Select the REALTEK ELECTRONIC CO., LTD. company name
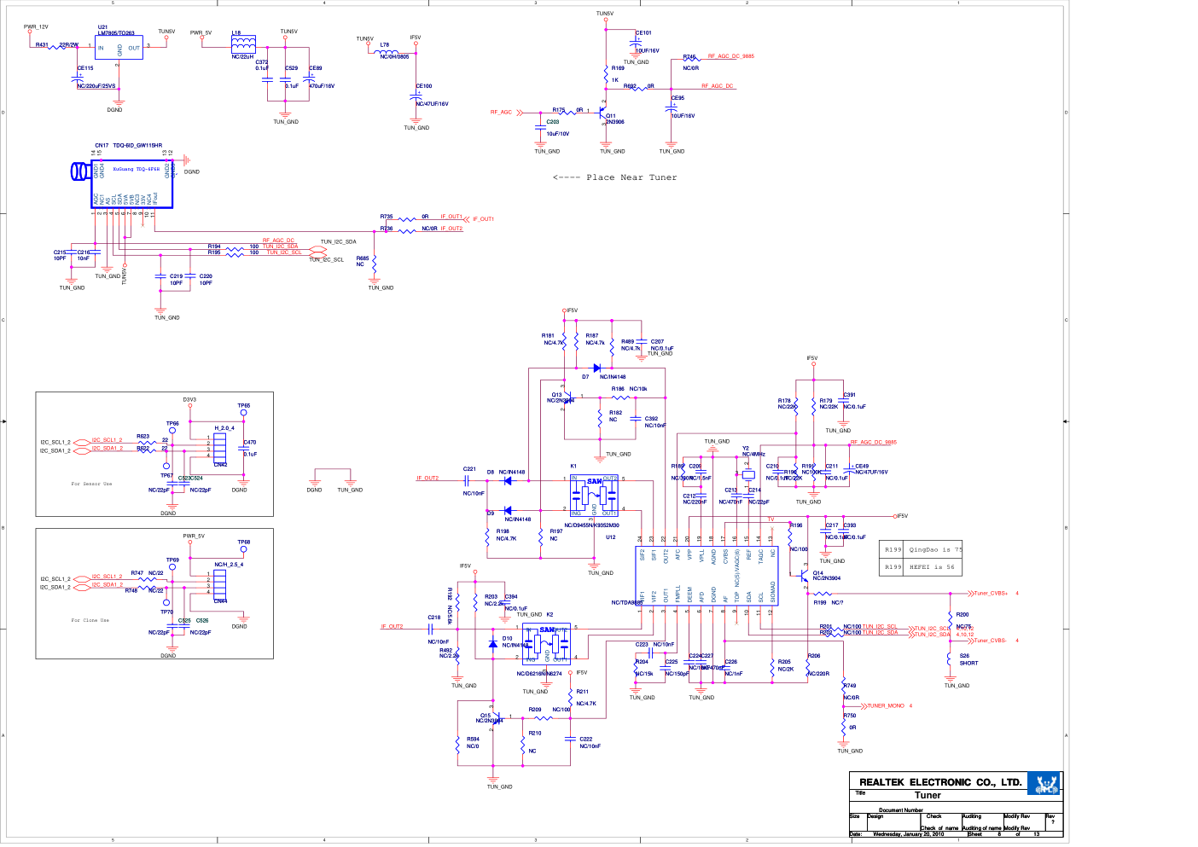The image size is (1198, 847). (x=940, y=782)
